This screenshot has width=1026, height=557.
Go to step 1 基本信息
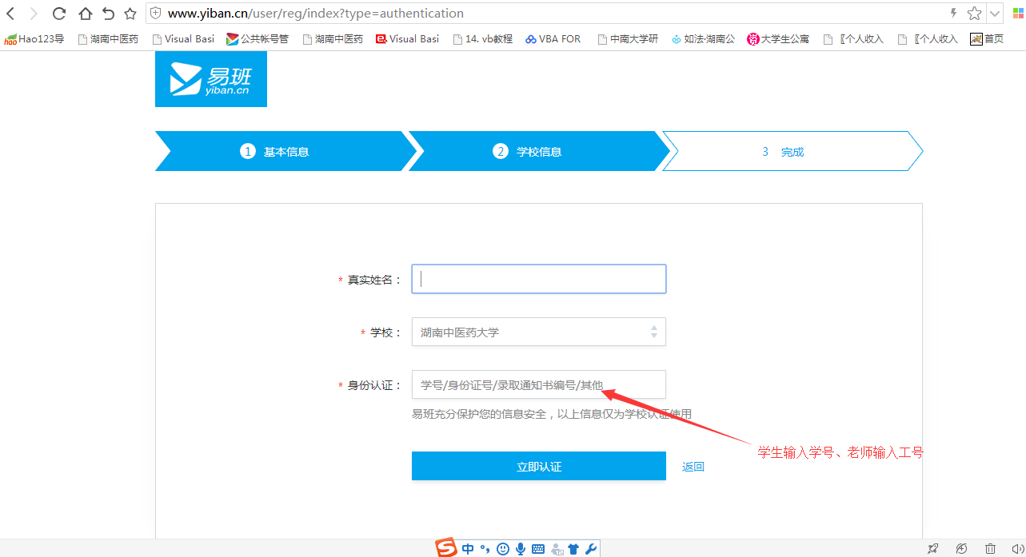[275, 152]
